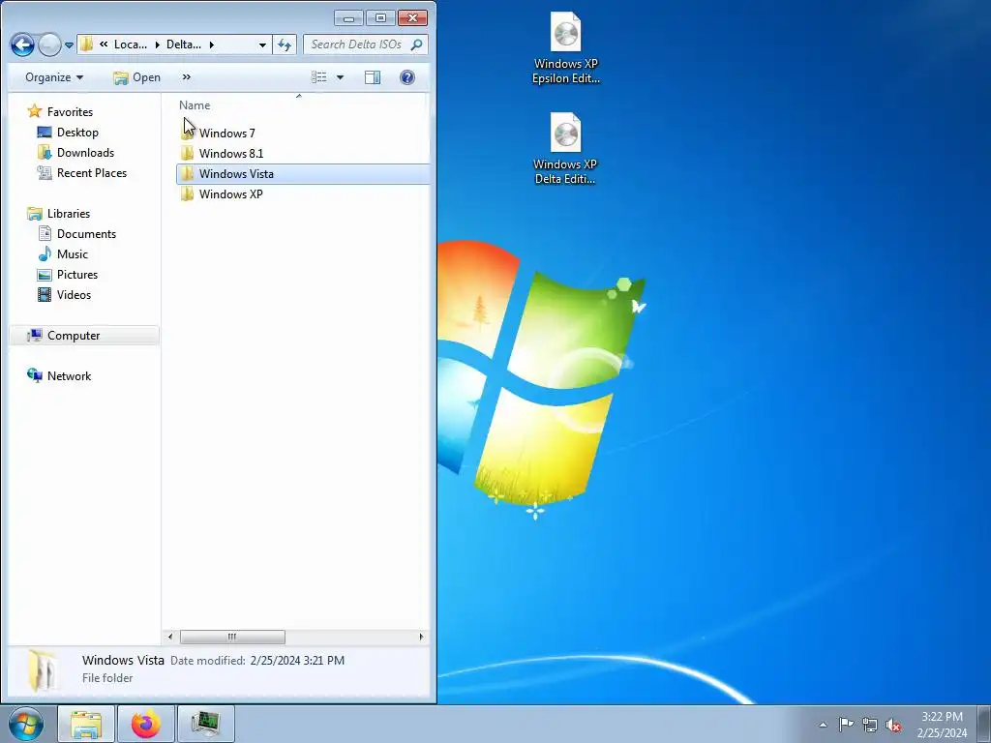Minimize the Explorer window
Viewport: 991px width, 743px height.
tap(348, 17)
